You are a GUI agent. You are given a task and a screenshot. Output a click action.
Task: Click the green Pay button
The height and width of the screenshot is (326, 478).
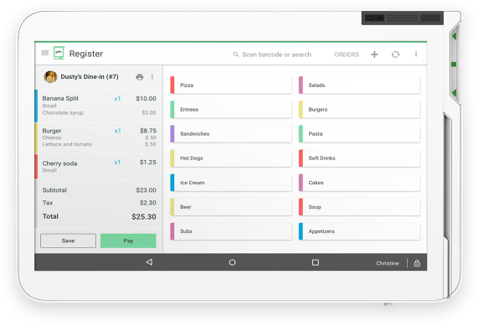[128, 241]
